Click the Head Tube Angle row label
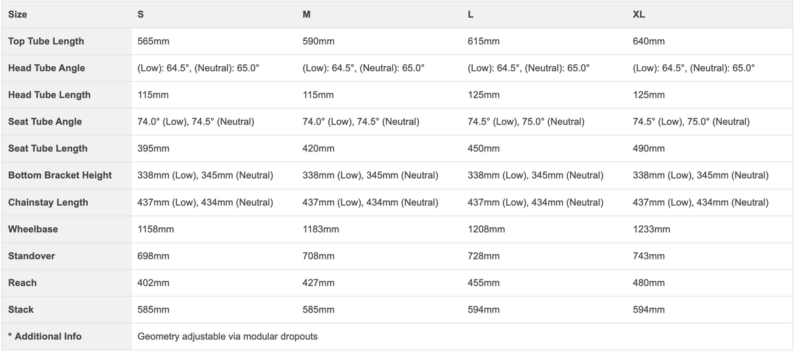Viewport: 796px width, 351px height. point(47,68)
